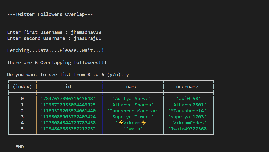This screenshot has width=269, height=152.
Task: Select id '1276084844720787458'
Action: point(69,123)
